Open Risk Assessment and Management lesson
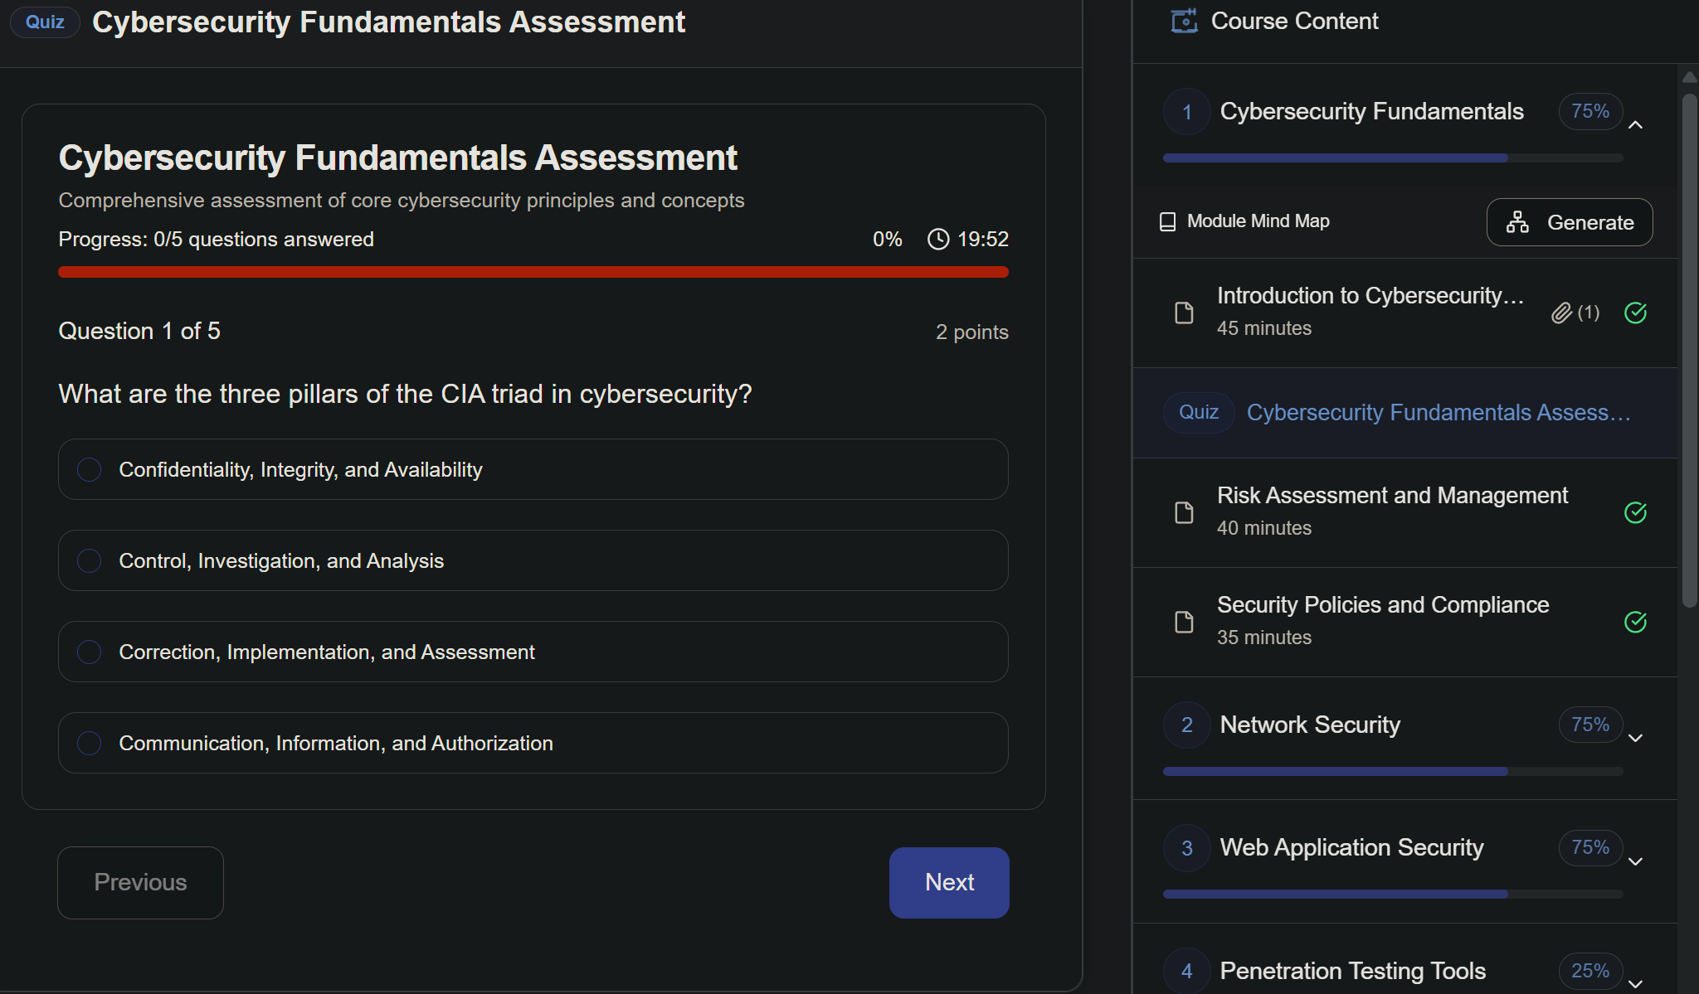Image resolution: width=1699 pixels, height=994 pixels. [x=1391, y=496]
